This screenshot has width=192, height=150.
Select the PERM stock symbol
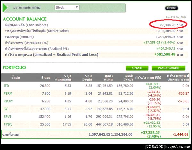click(x=8, y=93)
